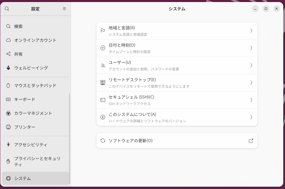Click 'システム言語と地域設定' subtitle text
This screenshot has width=285, height=189.
point(128,35)
